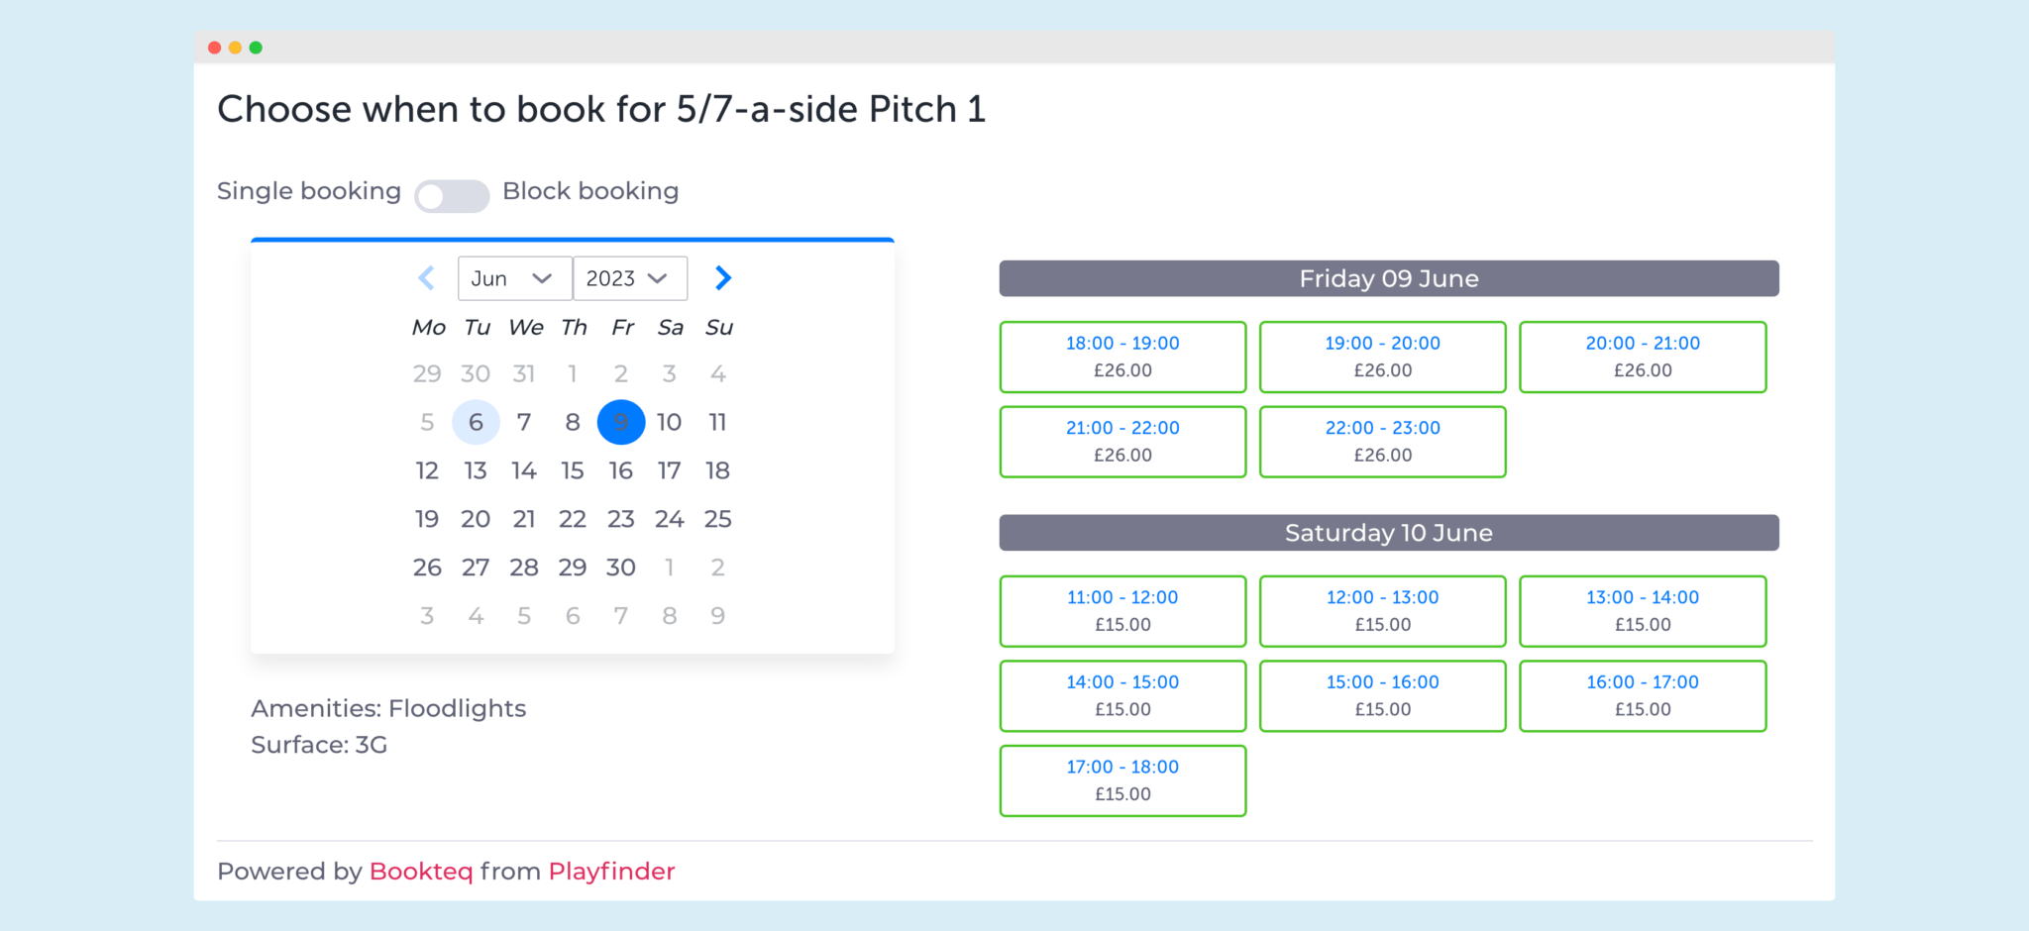Image resolution: width=2029 pixels, height=931 pixels.
Task: Open the year dropdown showing 2023
Action: click(x=629, y=278)
